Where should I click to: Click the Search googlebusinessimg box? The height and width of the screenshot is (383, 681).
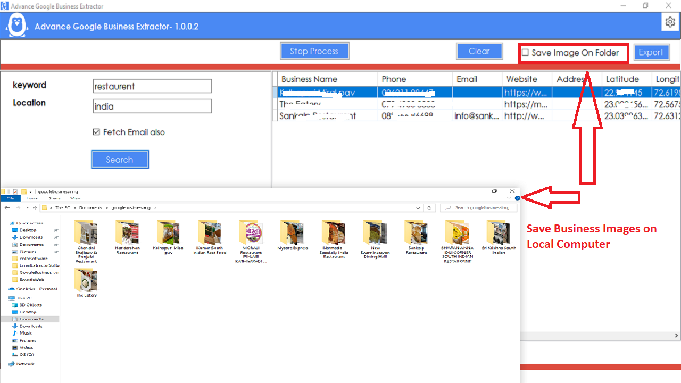479,207
